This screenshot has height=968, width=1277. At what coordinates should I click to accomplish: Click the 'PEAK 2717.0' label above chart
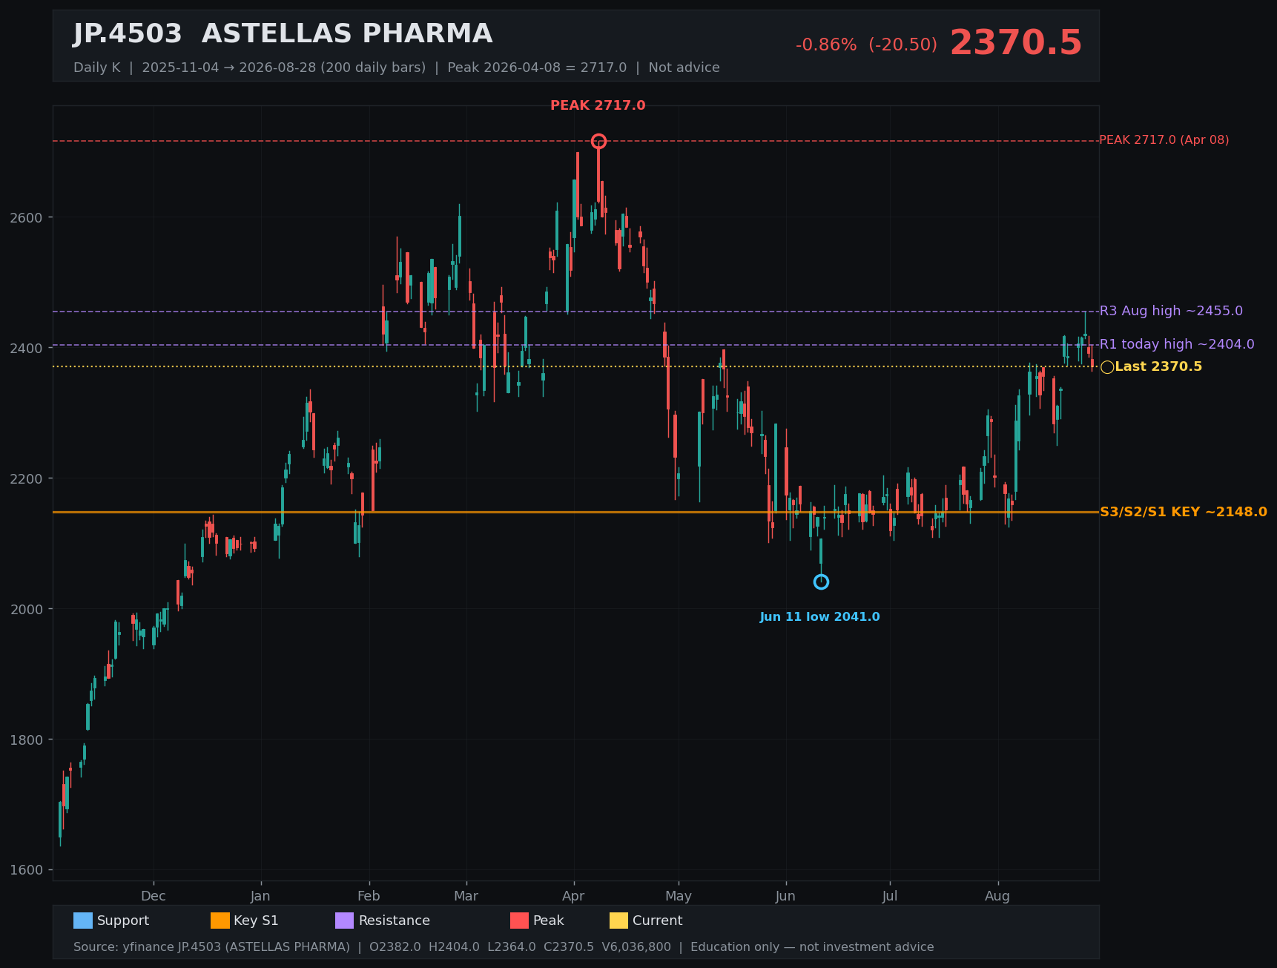point(598,105)
